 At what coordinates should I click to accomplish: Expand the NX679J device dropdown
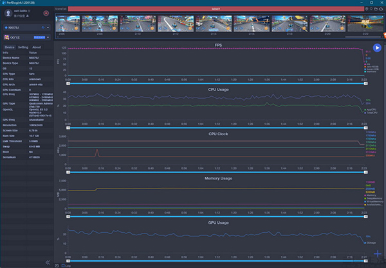(48, 28)
